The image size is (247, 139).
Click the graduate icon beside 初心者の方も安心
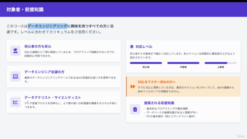coord(15,51)
